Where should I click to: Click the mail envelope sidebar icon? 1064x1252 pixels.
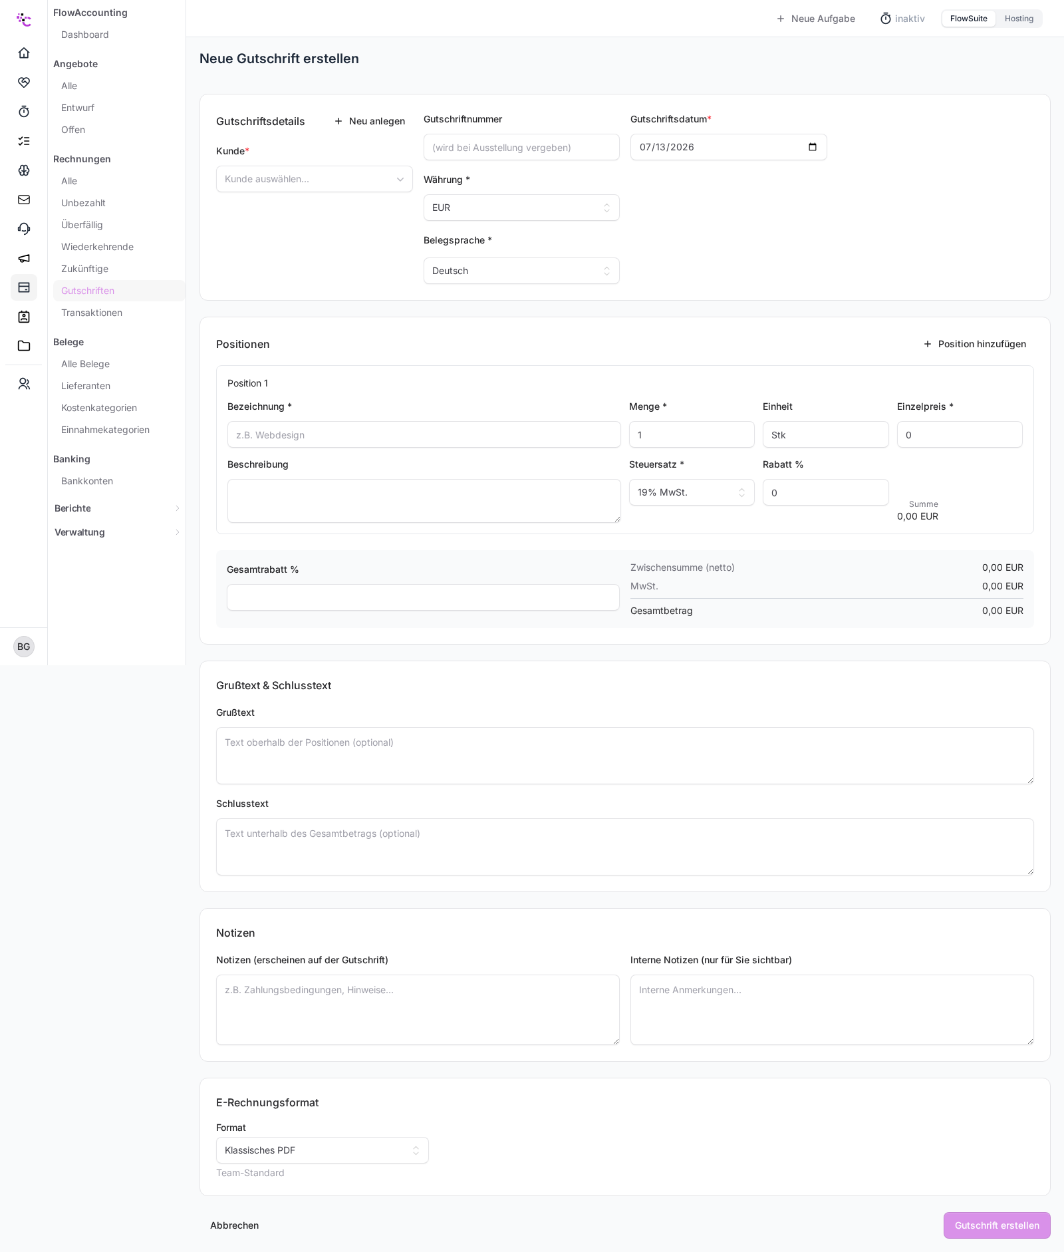click(x=24, y=199)
